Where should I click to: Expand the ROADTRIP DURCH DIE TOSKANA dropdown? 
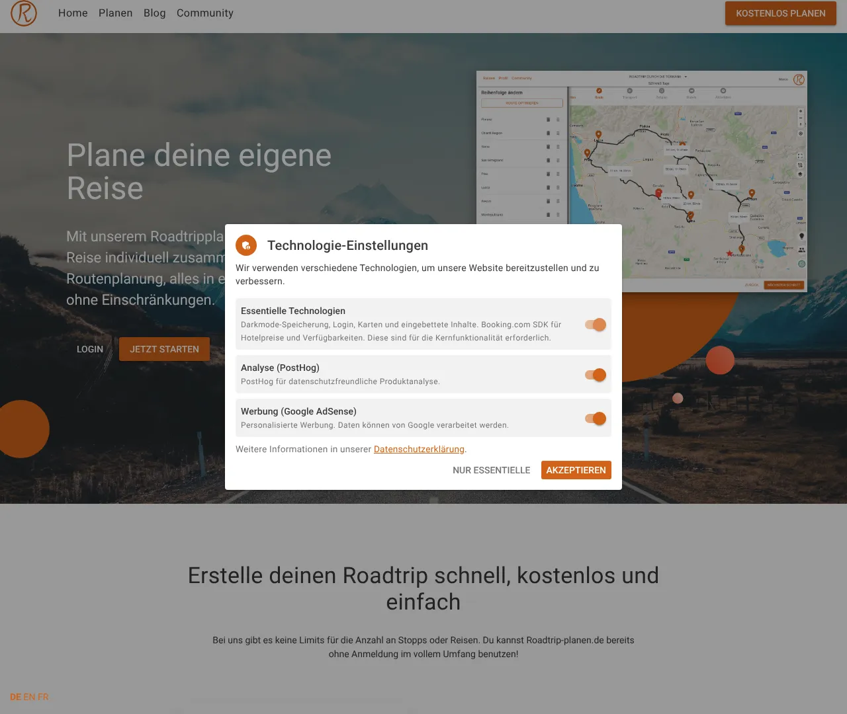click(686, 76)
